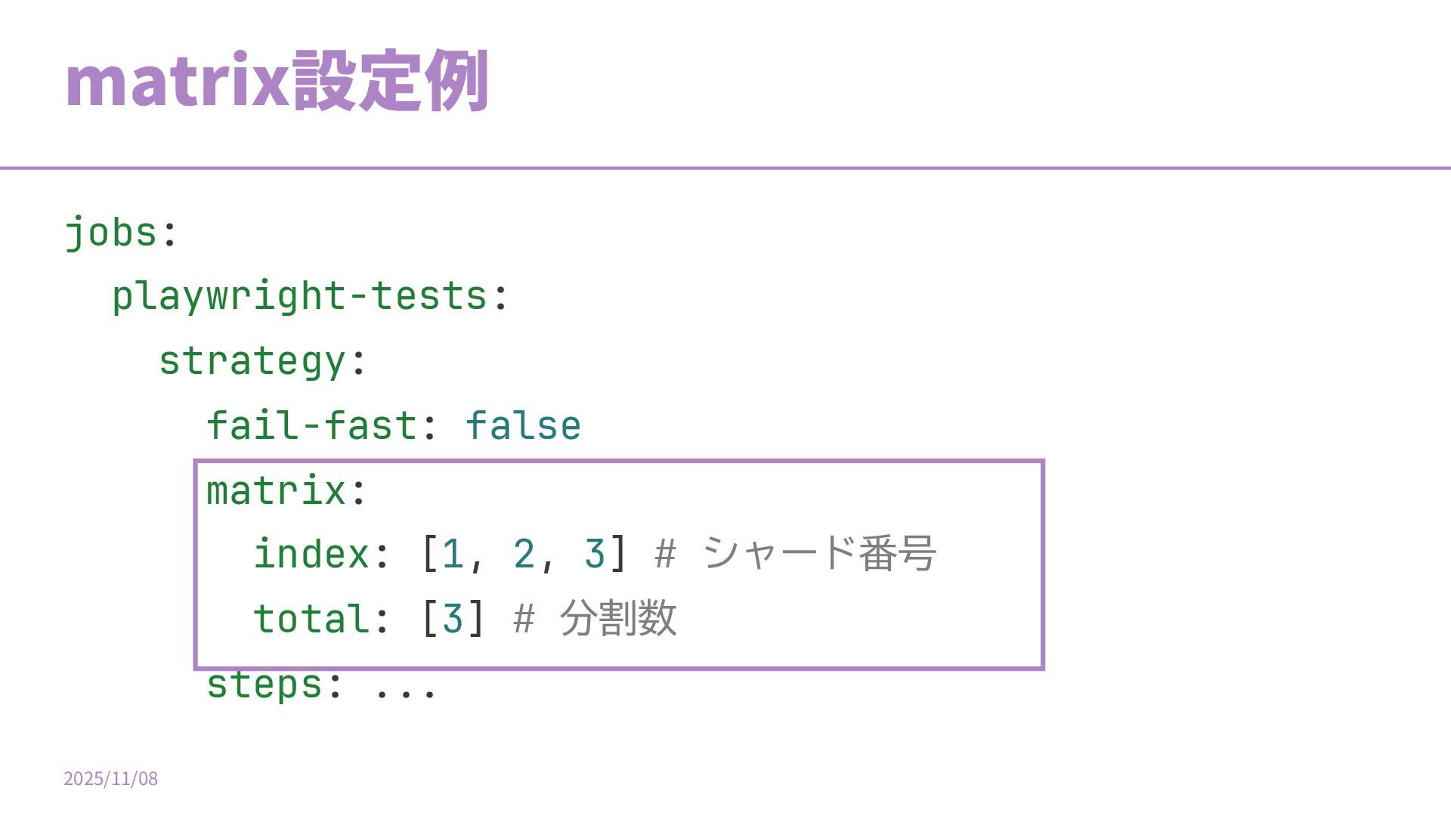1451x816 pixels.
Task: Select the "シャード番号" comment text
Action: 819,554
